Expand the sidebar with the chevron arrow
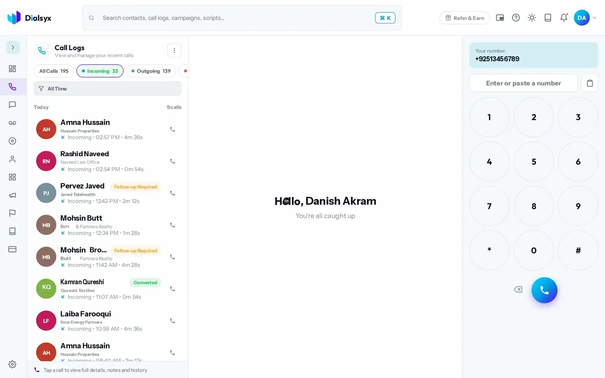The image size is (605, 378). [x=13, y=47]
